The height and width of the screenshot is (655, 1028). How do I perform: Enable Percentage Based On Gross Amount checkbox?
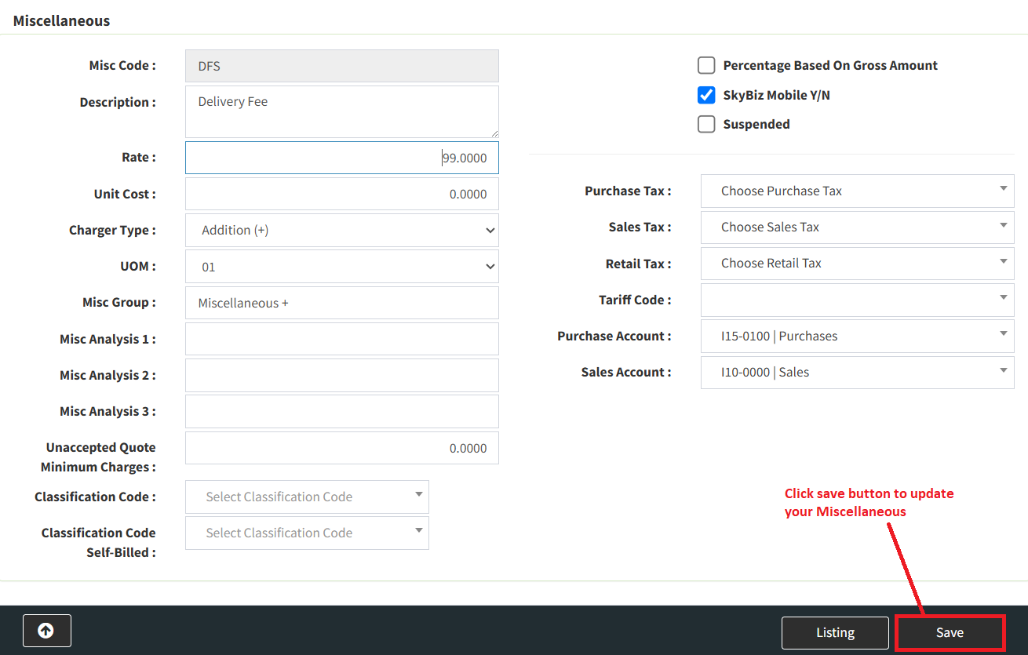click(706, 65)
